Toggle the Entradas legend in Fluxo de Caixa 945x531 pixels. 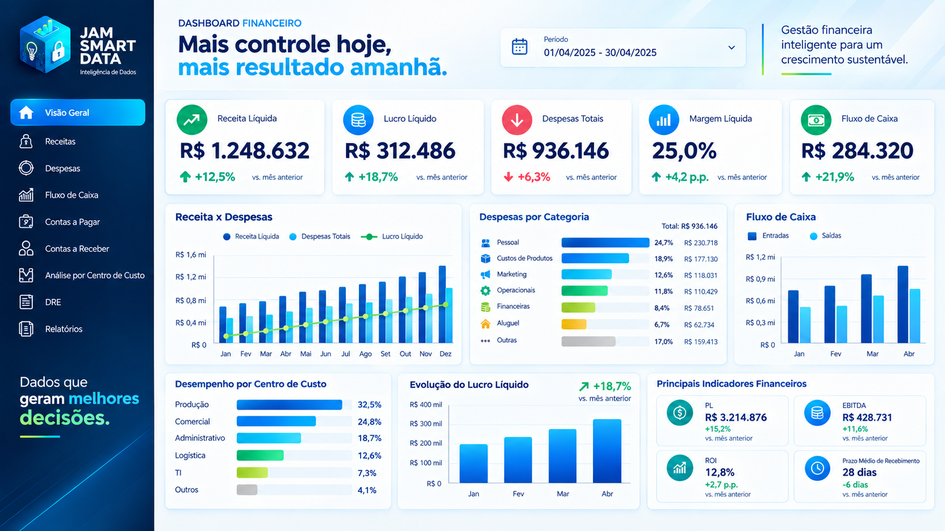pyautogui.click(x=768, y=236)
